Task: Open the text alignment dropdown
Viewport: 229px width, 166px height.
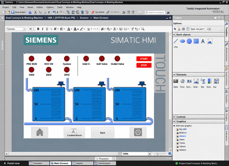Action: tap(64, 29)
